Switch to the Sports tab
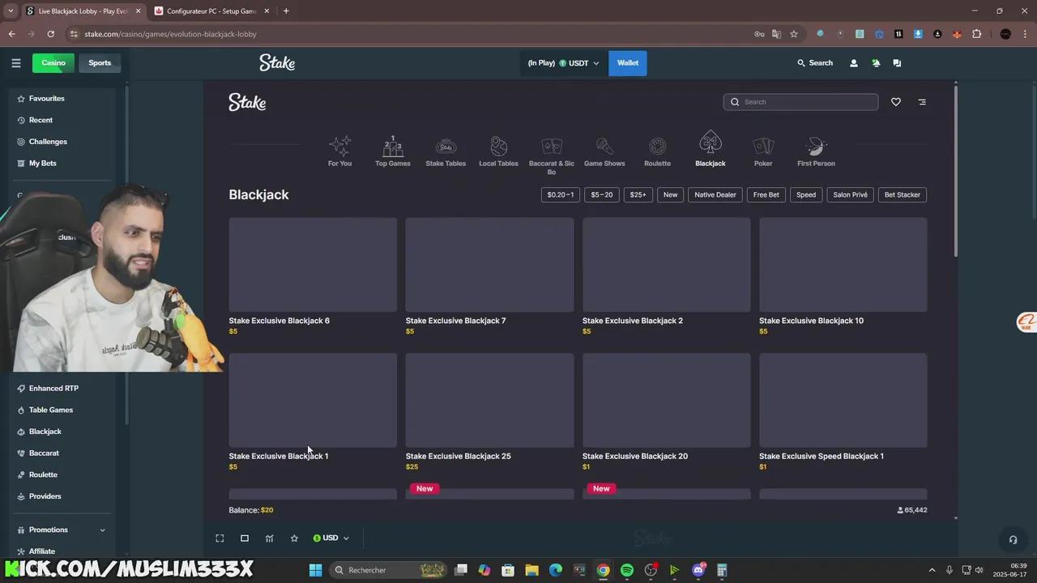 click(x=100, y=62)
